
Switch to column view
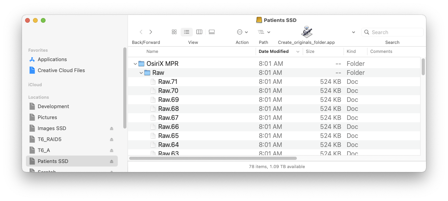(x=199, y=32)
